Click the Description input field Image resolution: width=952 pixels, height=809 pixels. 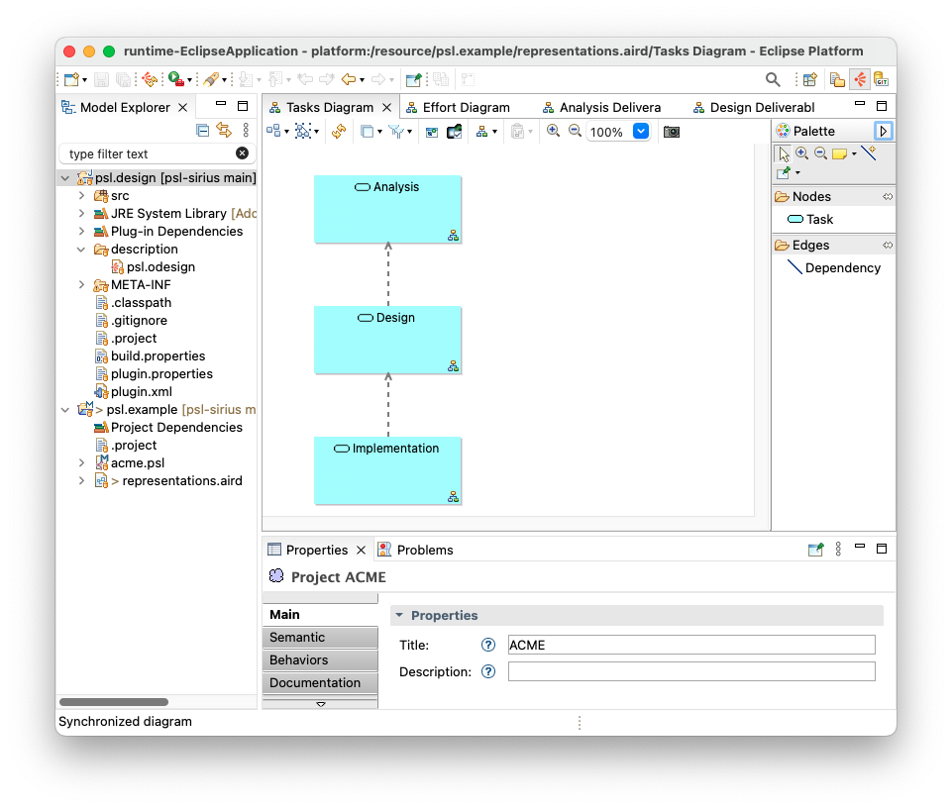point(691,671)
